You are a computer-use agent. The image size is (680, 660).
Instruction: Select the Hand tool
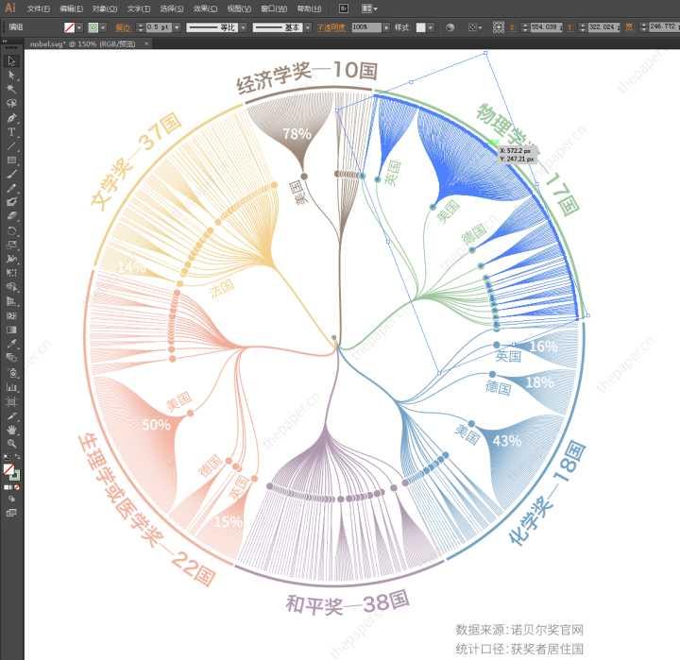[x=11, y=430]
